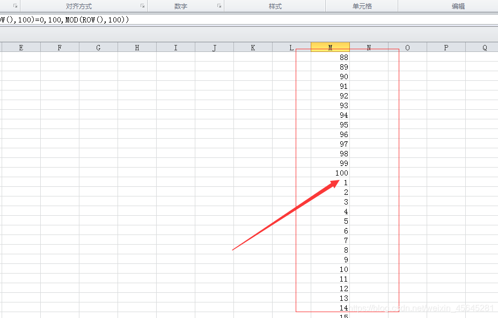Select the cell showing value 2
498x318 pixels.
pos(331,192)
